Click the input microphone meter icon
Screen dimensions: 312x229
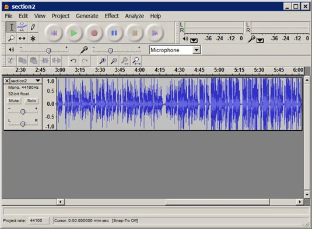251,39
